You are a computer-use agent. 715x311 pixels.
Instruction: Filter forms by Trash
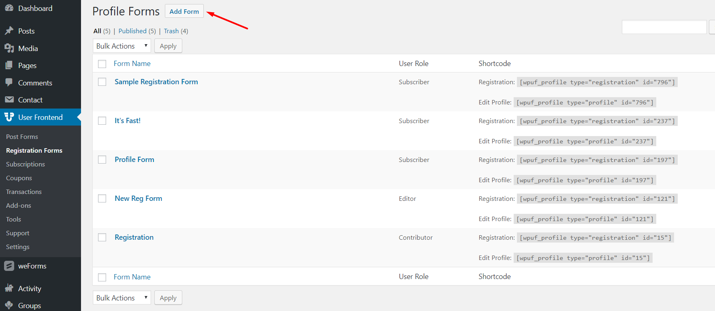pos(171,31)
